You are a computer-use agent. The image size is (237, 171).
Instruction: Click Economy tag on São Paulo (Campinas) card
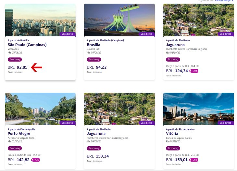point(15,59)
